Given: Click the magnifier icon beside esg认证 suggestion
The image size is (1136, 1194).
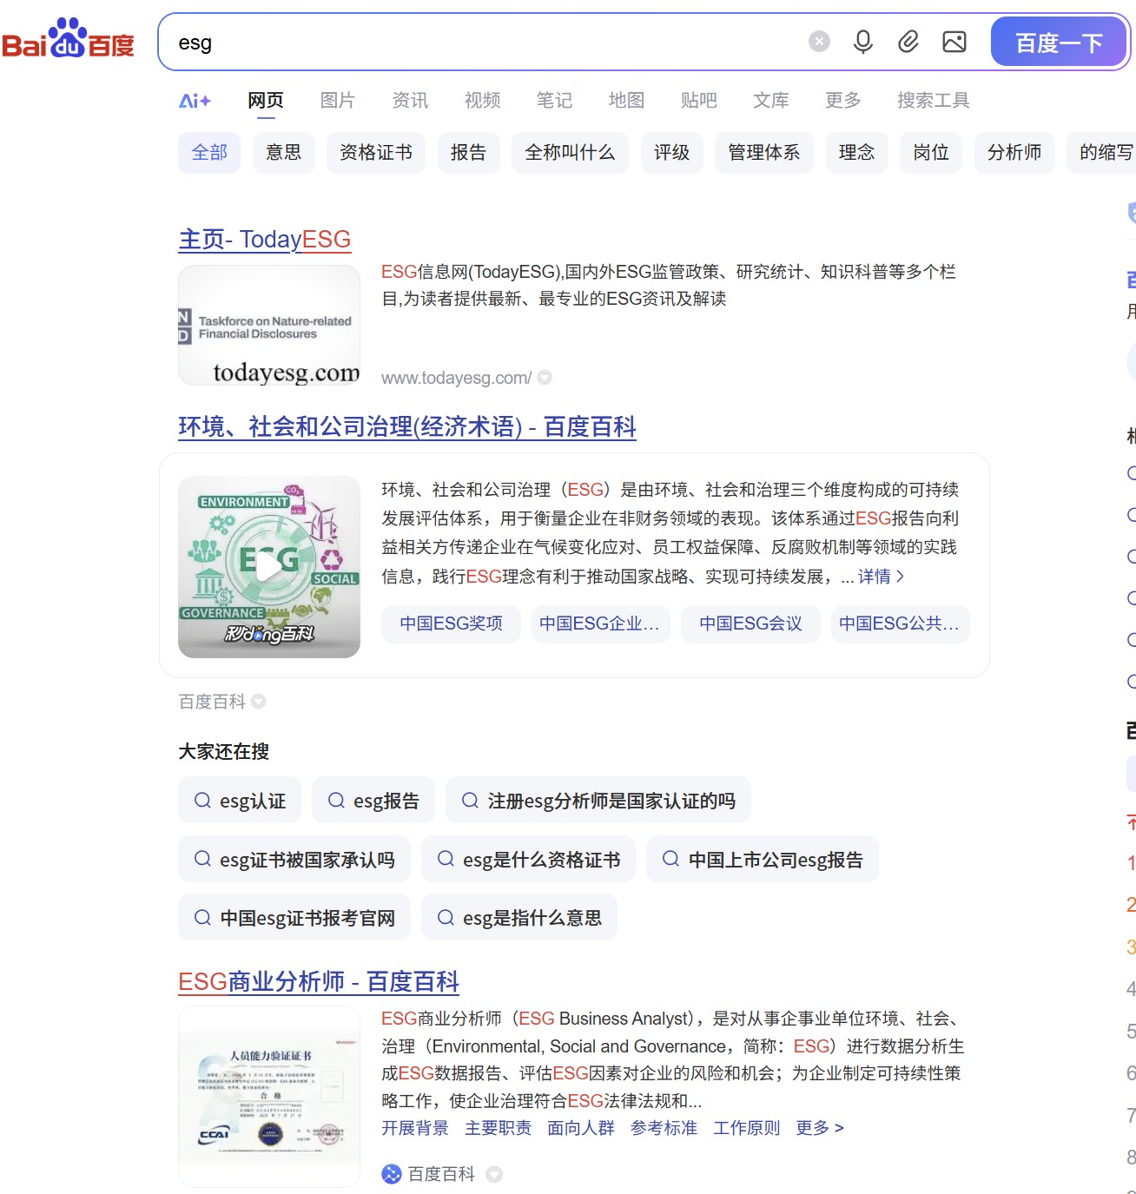Looking at the screenshot, I should coord(203,800).
